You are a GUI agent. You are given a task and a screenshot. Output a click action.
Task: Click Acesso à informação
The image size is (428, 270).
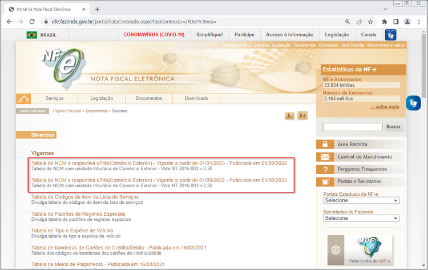[289, 35]
